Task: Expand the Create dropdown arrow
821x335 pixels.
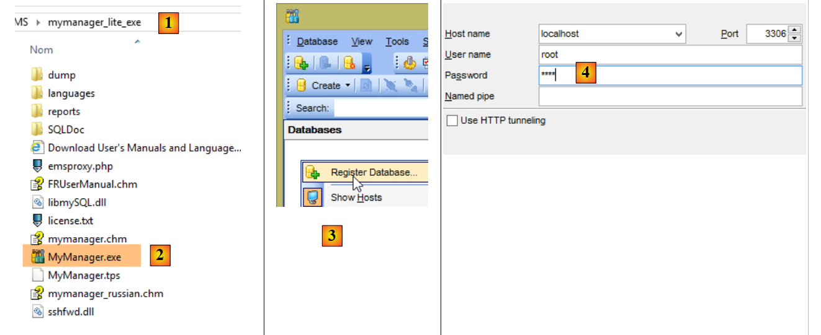Action: pos(348,85)
